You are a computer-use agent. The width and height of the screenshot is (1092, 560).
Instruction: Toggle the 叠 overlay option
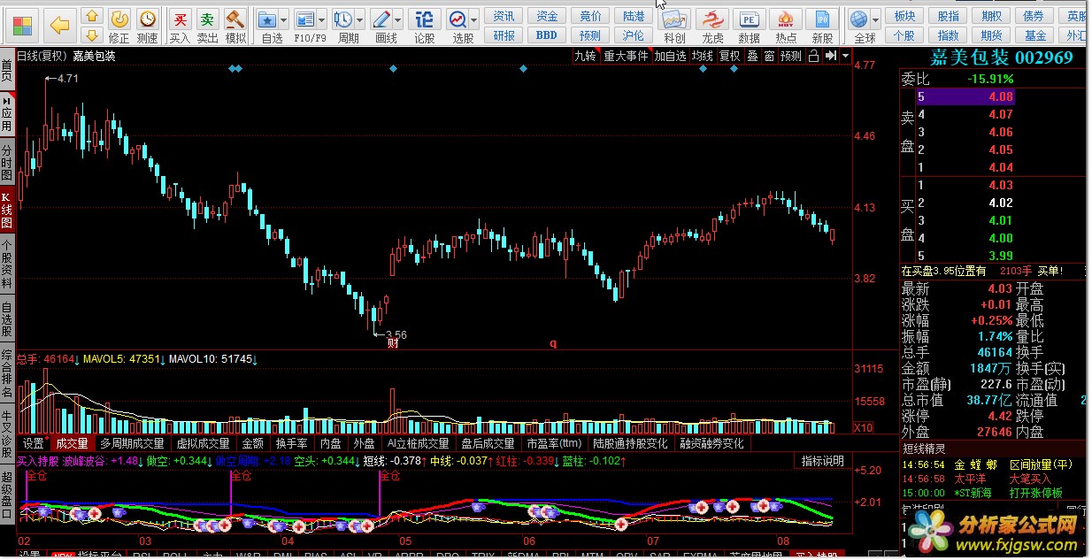pyautogui.click(x=752, y=56)
